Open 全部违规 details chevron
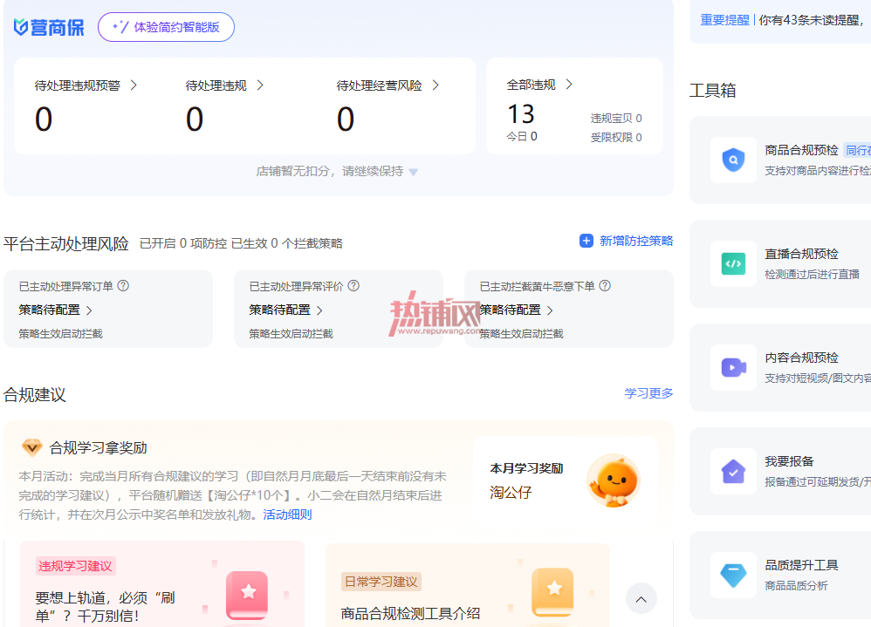The image size is (871, 627). (x=569, y=85)
